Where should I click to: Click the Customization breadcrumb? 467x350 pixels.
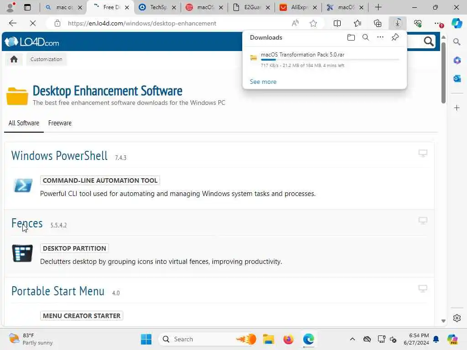click(x=46, y=59)
